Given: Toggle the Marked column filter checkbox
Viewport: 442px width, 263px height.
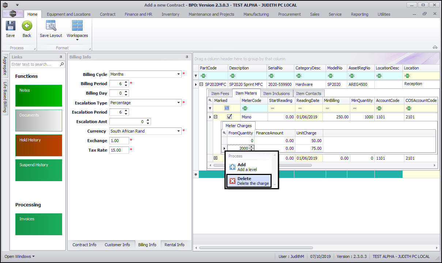Looking at the screenshot, I should [x=227, y=108].
